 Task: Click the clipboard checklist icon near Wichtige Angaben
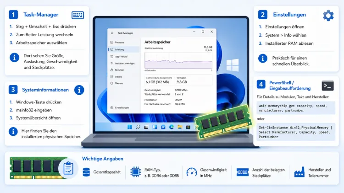coord(68,168)
